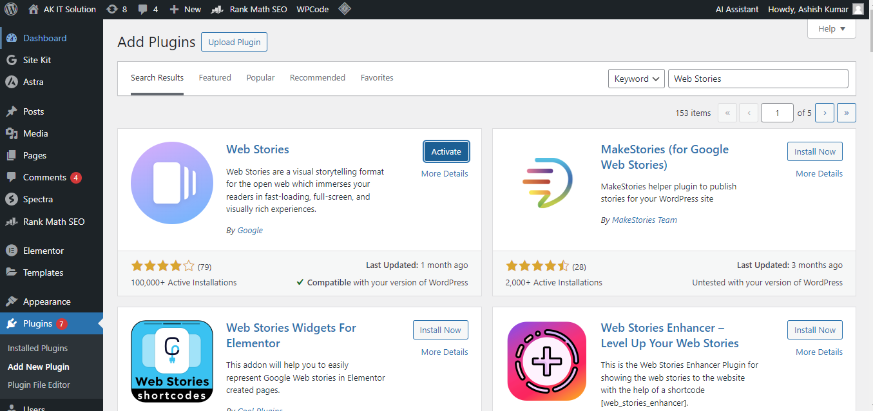This screenshot has height=411, width=873.
Task: Open the New content menu
Action: point(186,9)
